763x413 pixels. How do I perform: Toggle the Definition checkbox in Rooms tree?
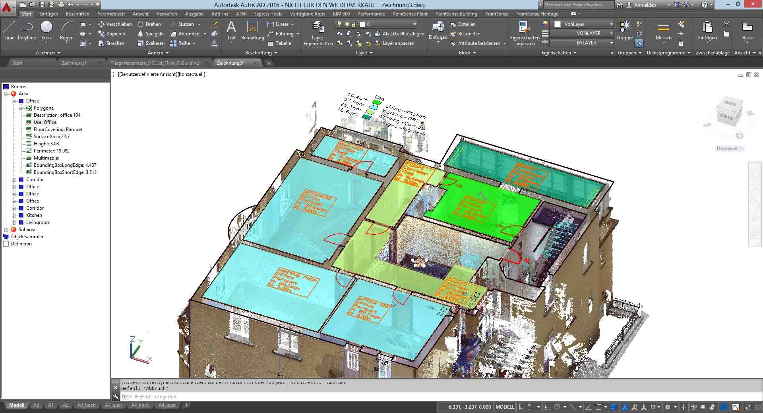click(x=6, y=244)
